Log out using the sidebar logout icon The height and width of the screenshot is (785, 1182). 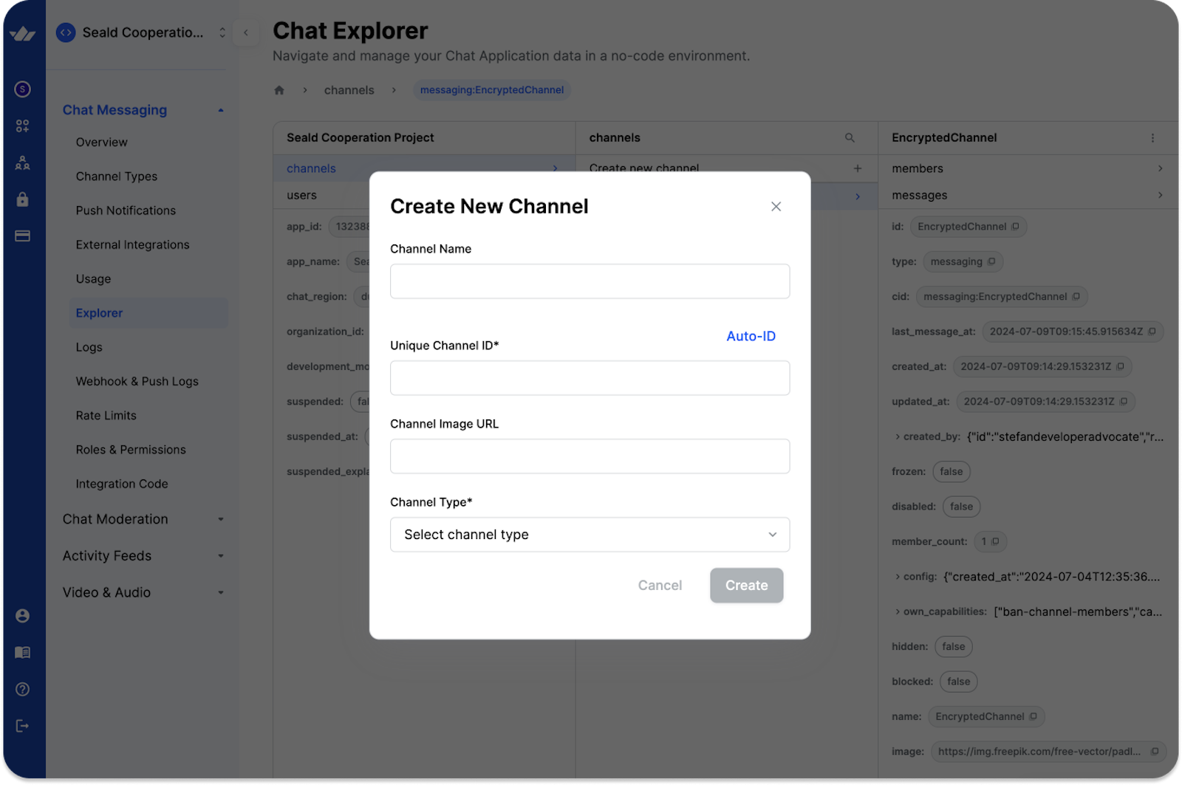(x=22, y=725)
